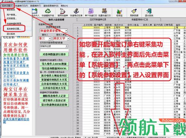Click the 合并省市到机打大头笔 button
Image resolution: width=186 pixels, height=138 pixels.
tap(54, 84)
